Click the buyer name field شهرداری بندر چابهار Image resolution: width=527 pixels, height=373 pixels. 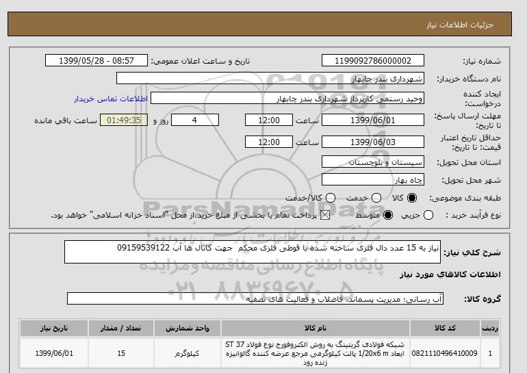270,78
